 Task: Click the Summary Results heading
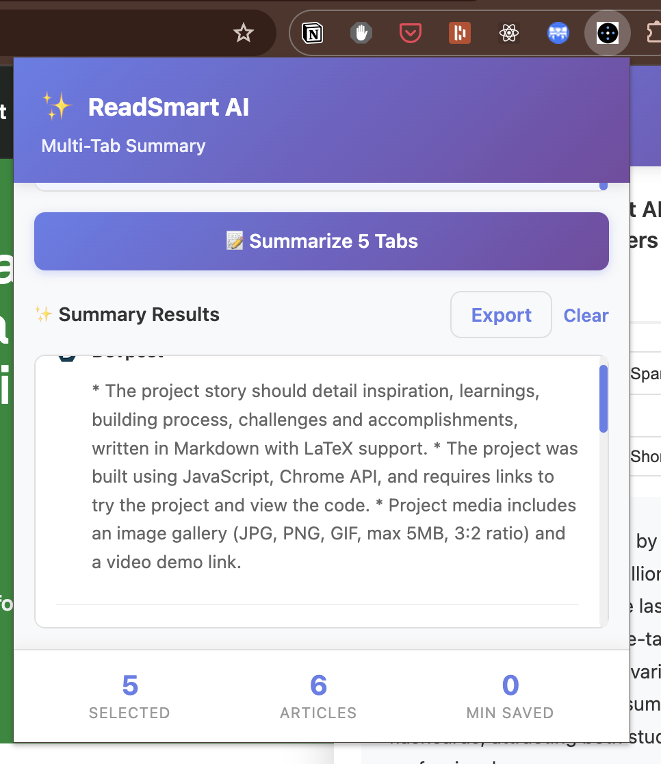coord(139,315)
